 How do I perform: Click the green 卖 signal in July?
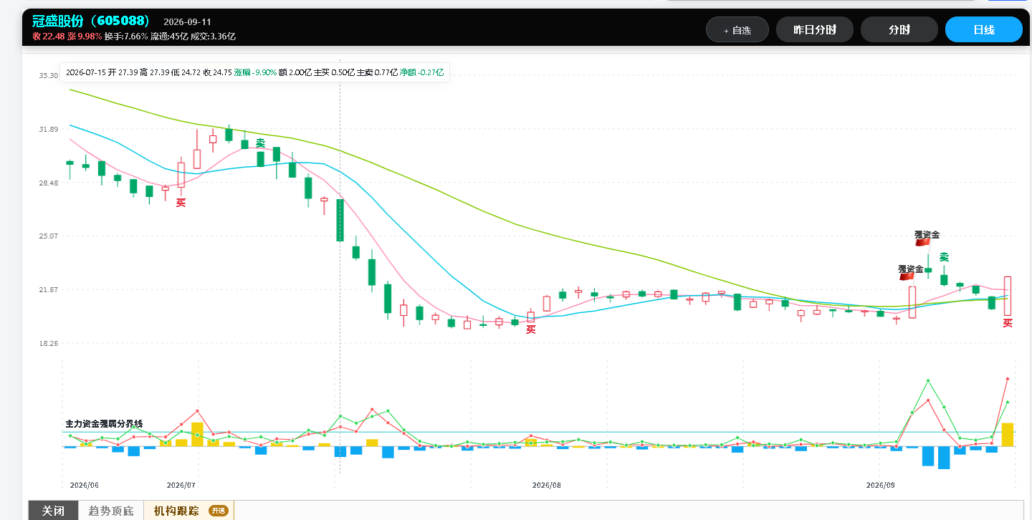coord(260,143)
